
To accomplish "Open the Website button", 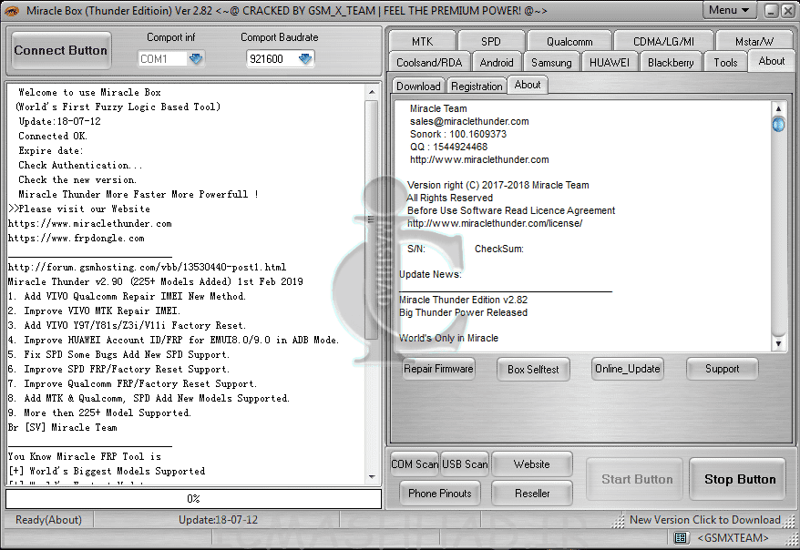I will point(531,463).
